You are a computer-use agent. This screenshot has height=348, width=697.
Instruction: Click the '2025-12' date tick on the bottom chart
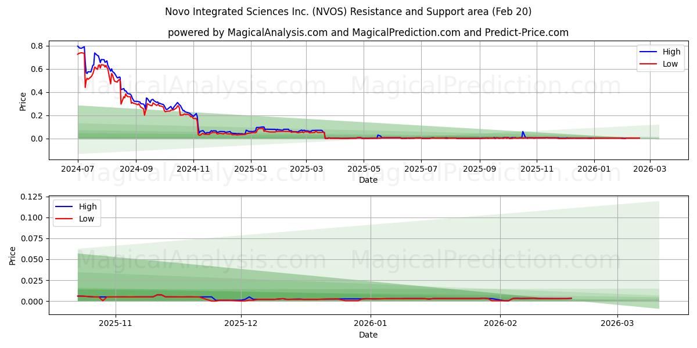[241, 325]
